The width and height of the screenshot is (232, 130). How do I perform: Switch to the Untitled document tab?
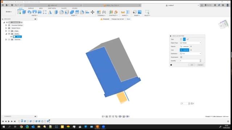171,5
